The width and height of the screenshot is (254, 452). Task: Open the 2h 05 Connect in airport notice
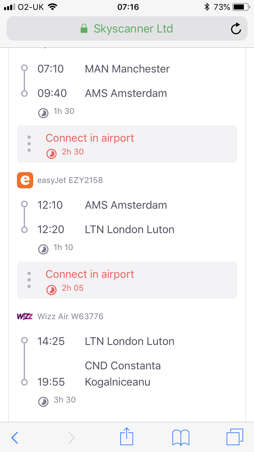click(x=127, y=280)
